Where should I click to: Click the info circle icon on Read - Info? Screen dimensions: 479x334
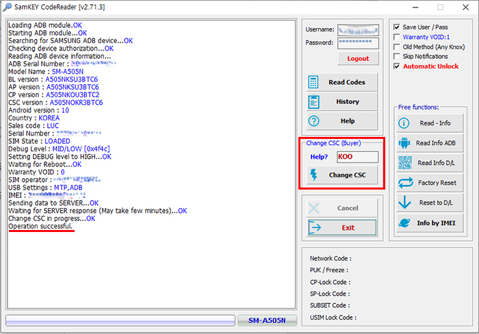pyautogui.click(x=404, y=123)
